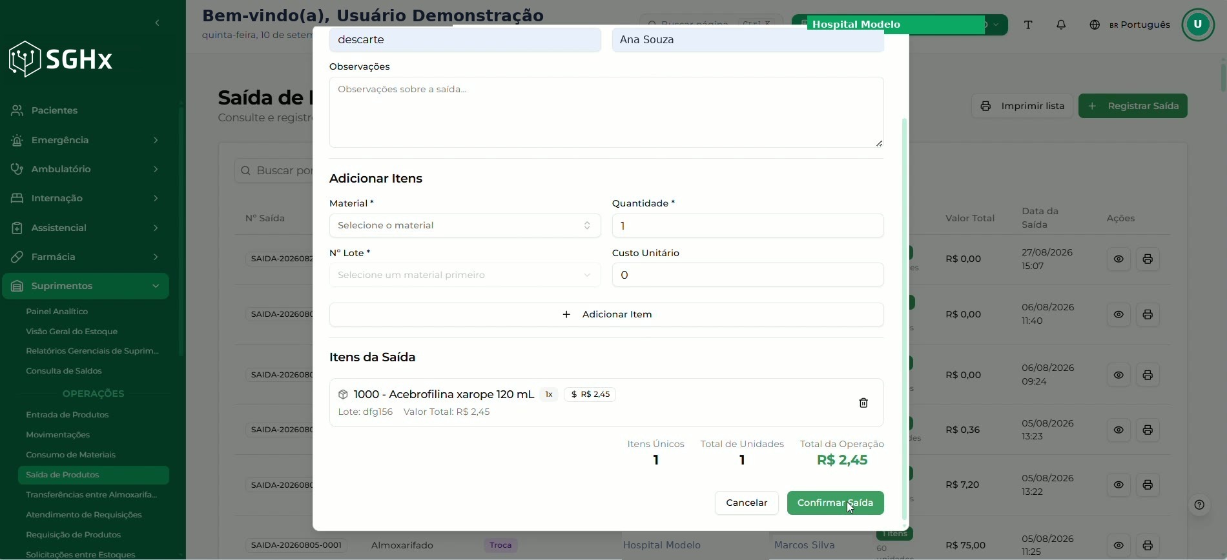Open the Nº Lote dropdown
This screenshot has height=560, width=1227.
(x=465, y=275)
